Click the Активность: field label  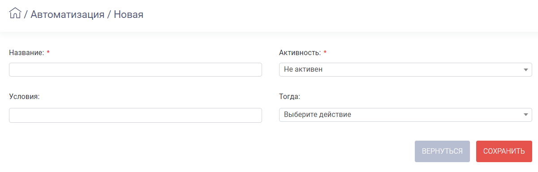[300, 53]
